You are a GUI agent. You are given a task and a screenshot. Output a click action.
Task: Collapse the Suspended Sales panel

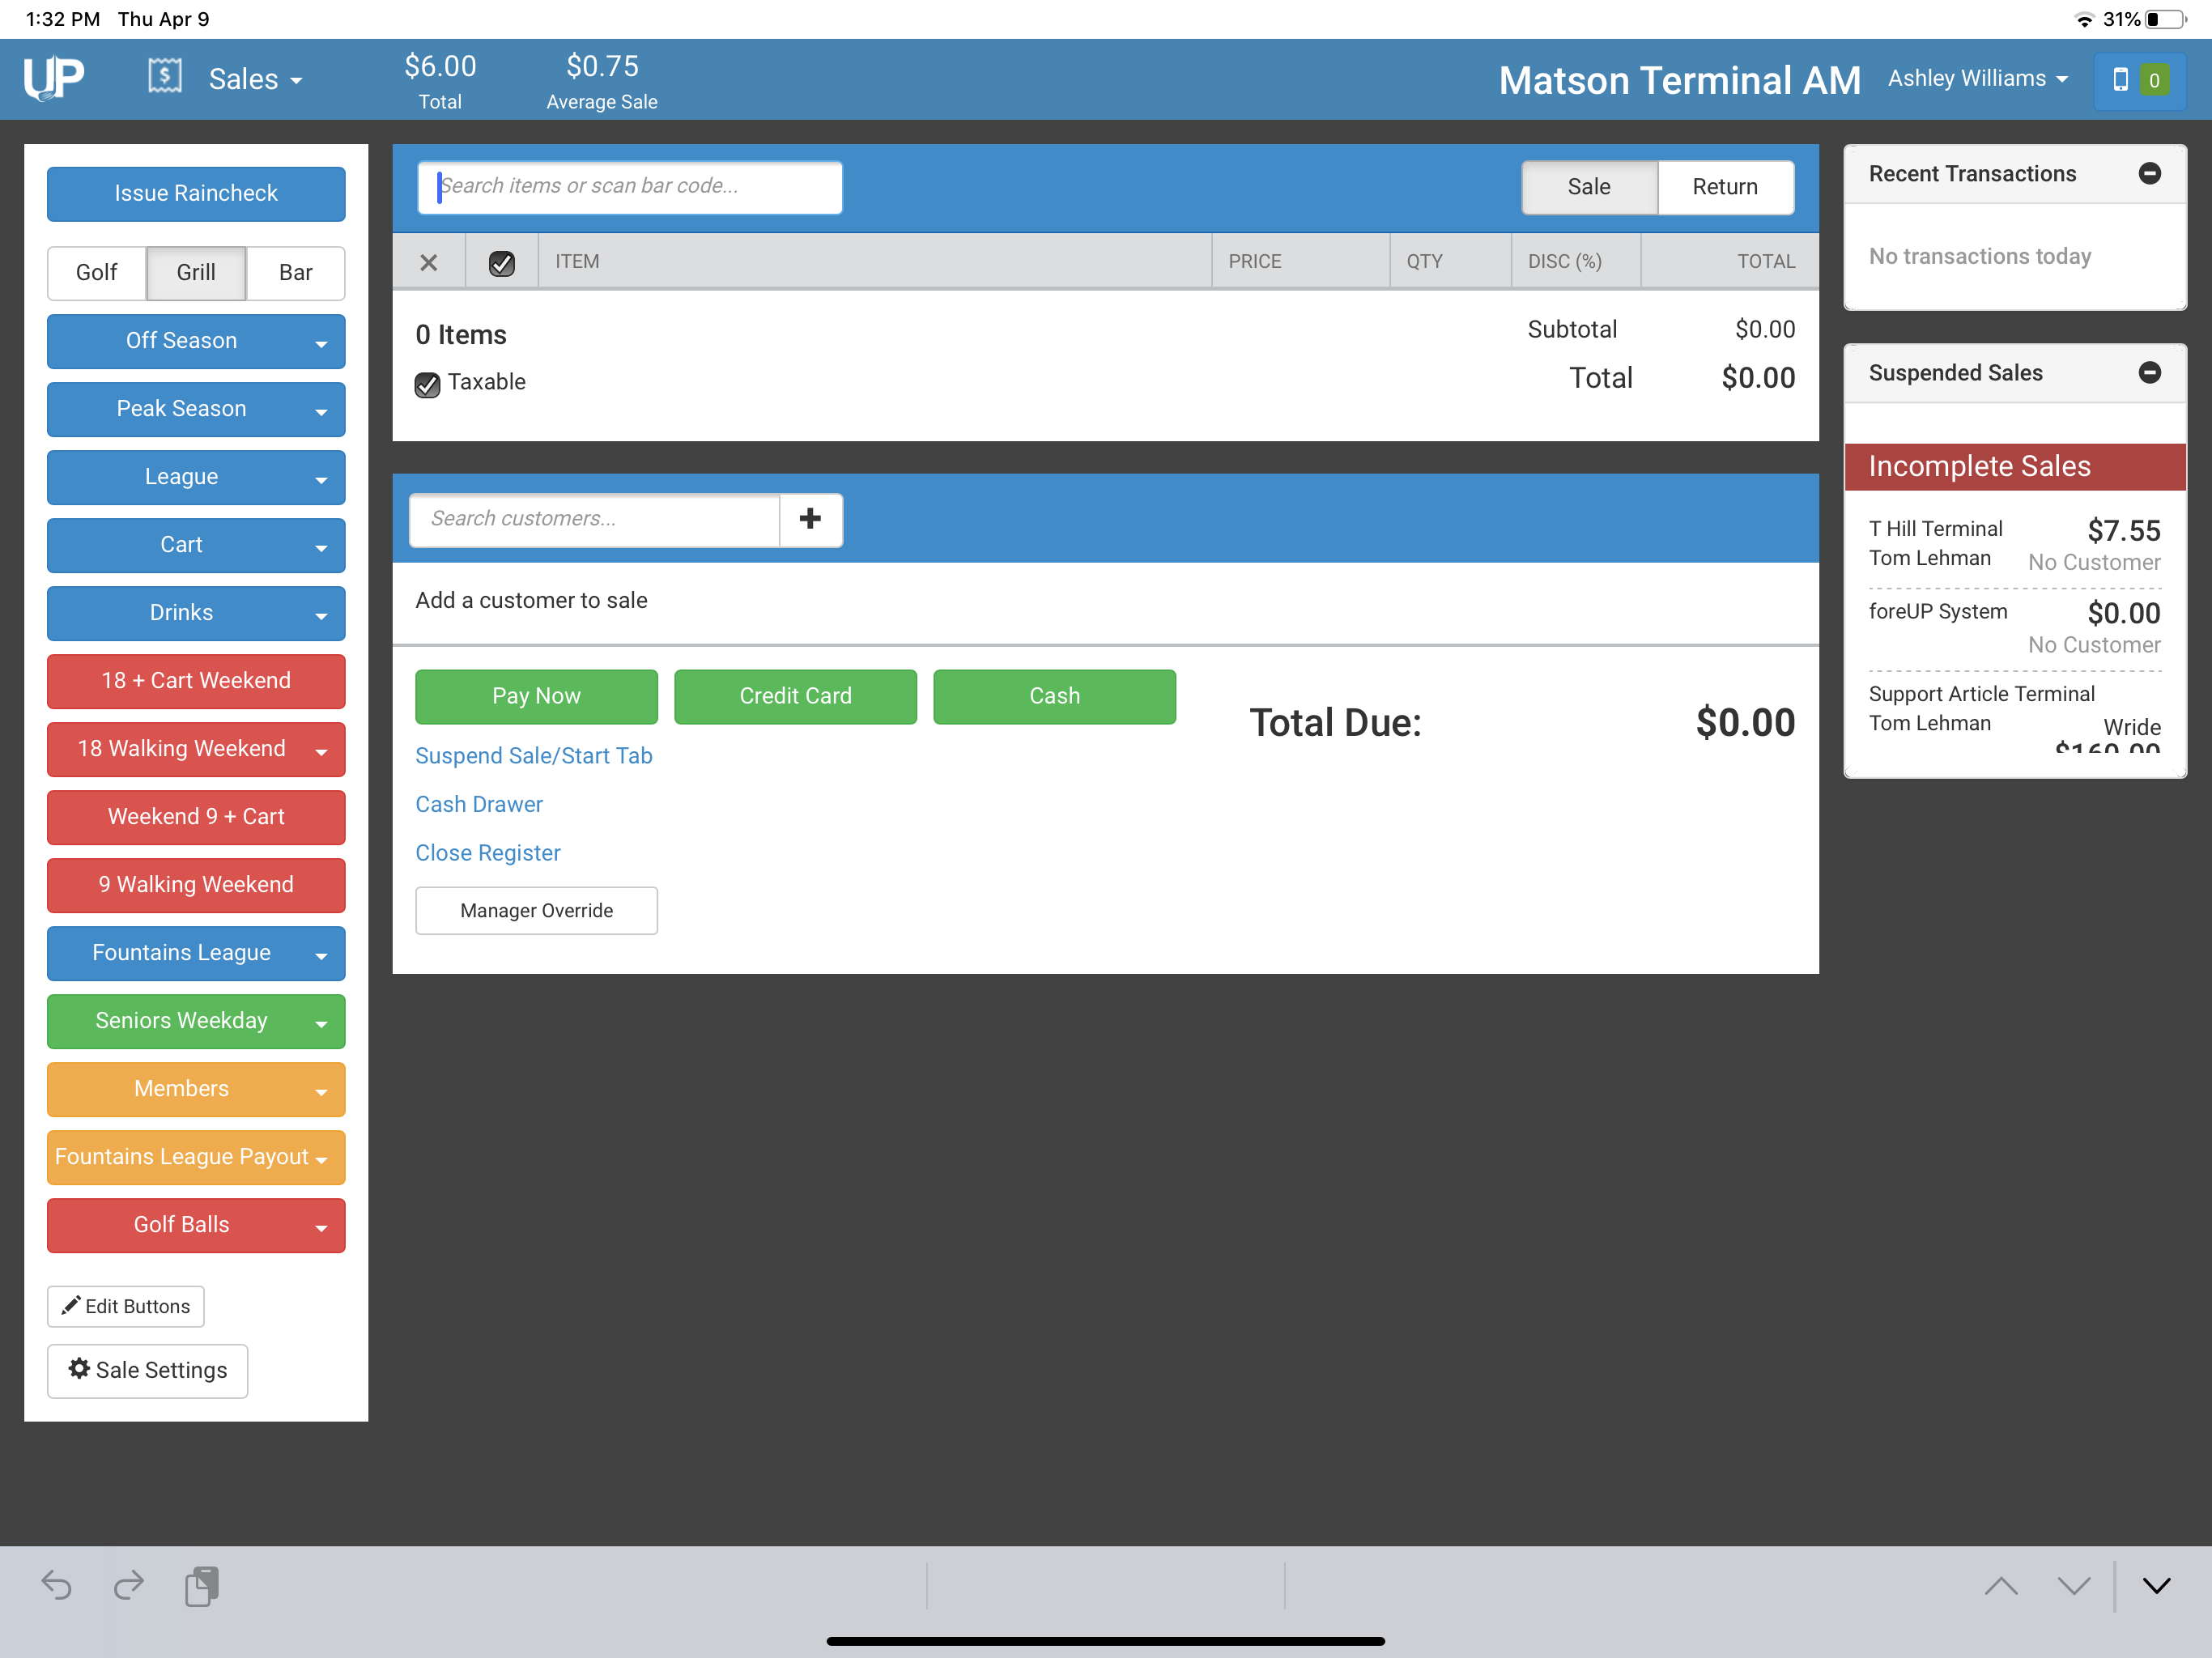tap(2149, 372)
